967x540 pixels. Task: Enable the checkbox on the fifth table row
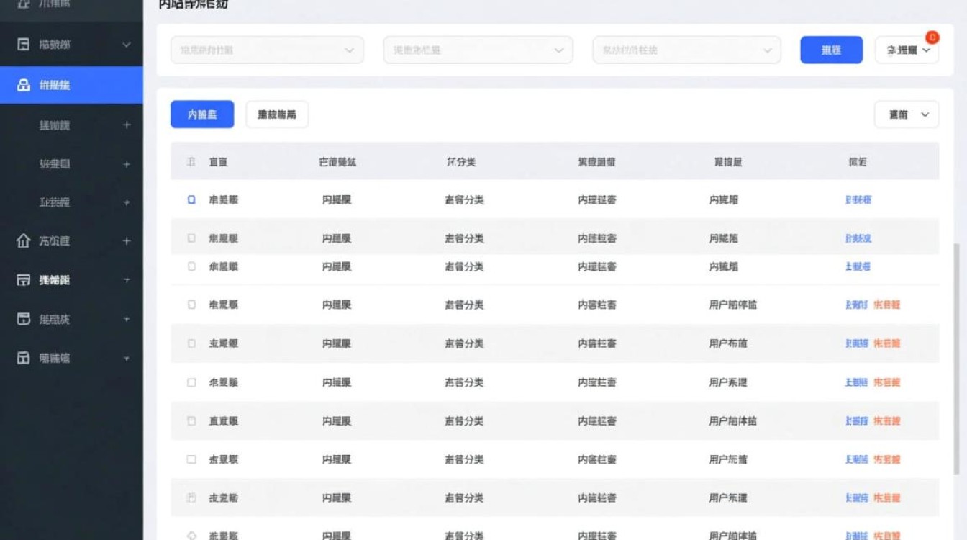point(191,343)
